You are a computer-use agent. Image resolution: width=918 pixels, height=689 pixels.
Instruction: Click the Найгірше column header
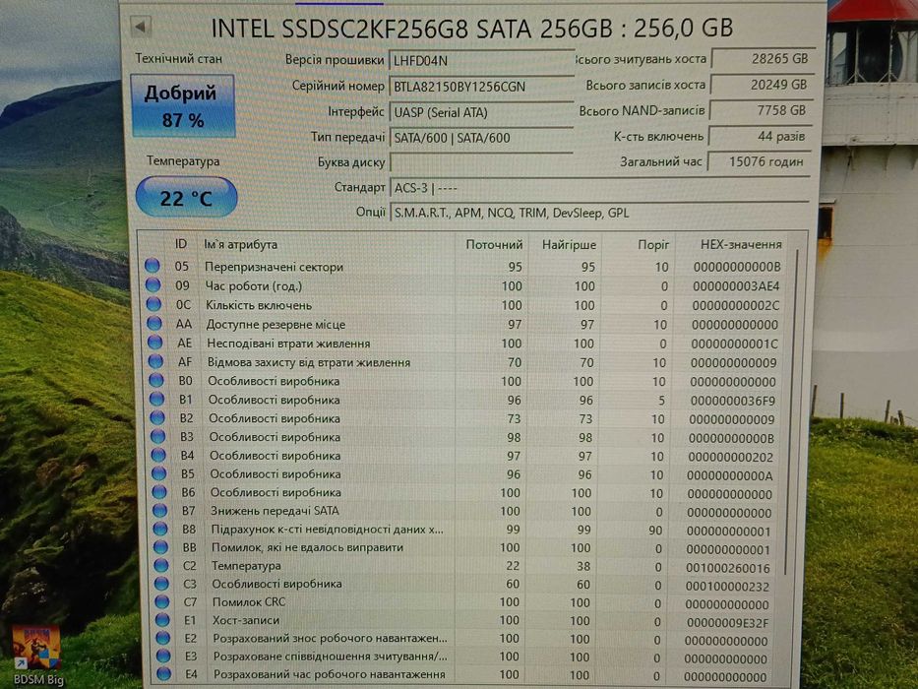pyautogui.click(x=569, y=244)
